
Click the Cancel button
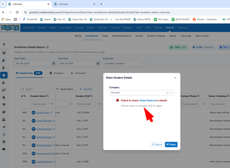(157, 145)
